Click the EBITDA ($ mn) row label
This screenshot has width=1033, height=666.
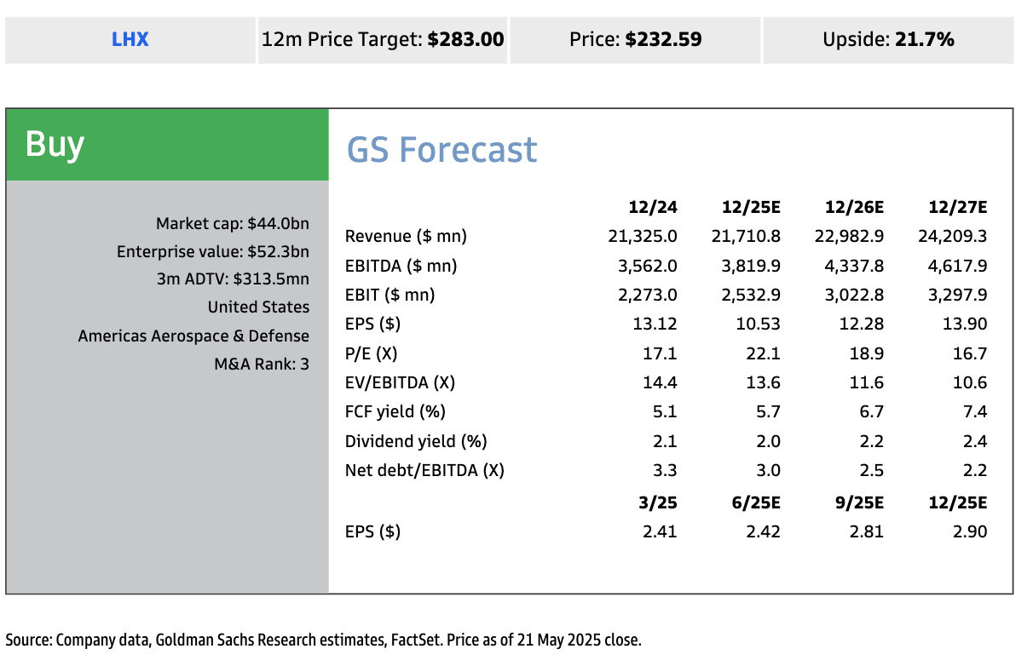tap(401, 266)
